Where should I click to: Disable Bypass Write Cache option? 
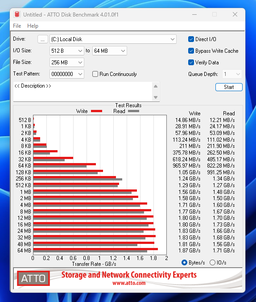pos(191,51)
